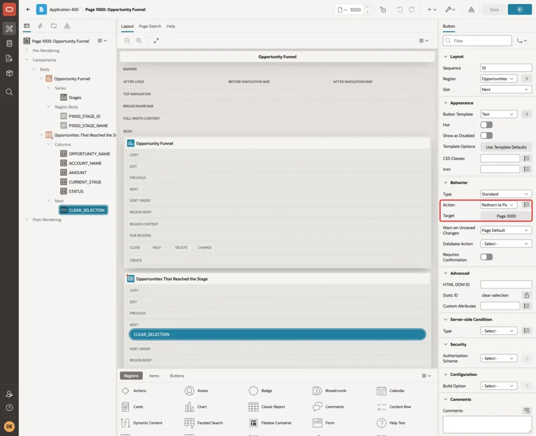This screenshot has height=436, width=536.
Task: Open the Authorization Scheme dropdown
Action: tap(498, 358)
